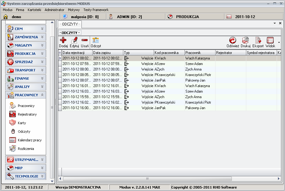Open Odczyty hand icon item
285x191 pixels.
coord(24,132)
